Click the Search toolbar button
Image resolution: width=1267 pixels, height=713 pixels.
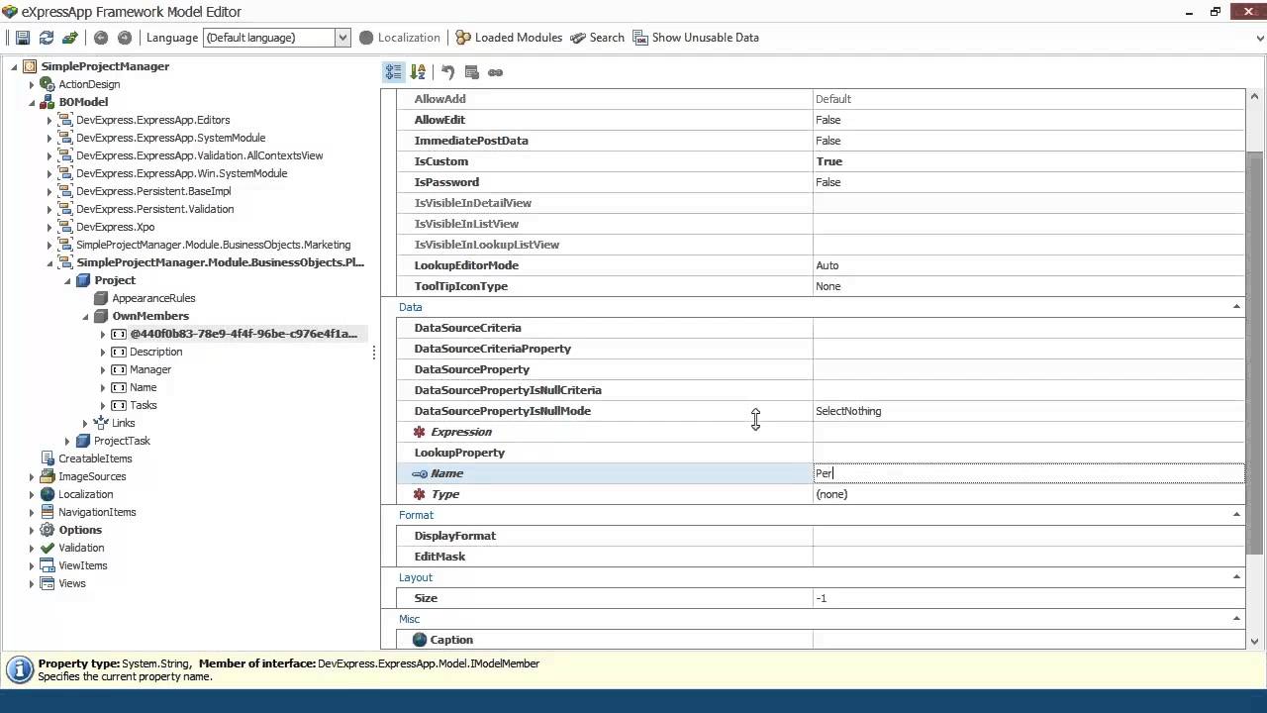pyautogui.click(x=597, y=38)
